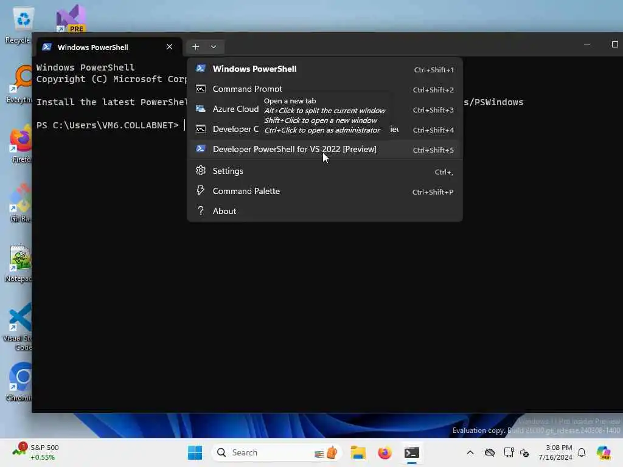This screenshot has height=467, width=623.
Task: Click the Command Prompt profile icon
Action: 201,89
